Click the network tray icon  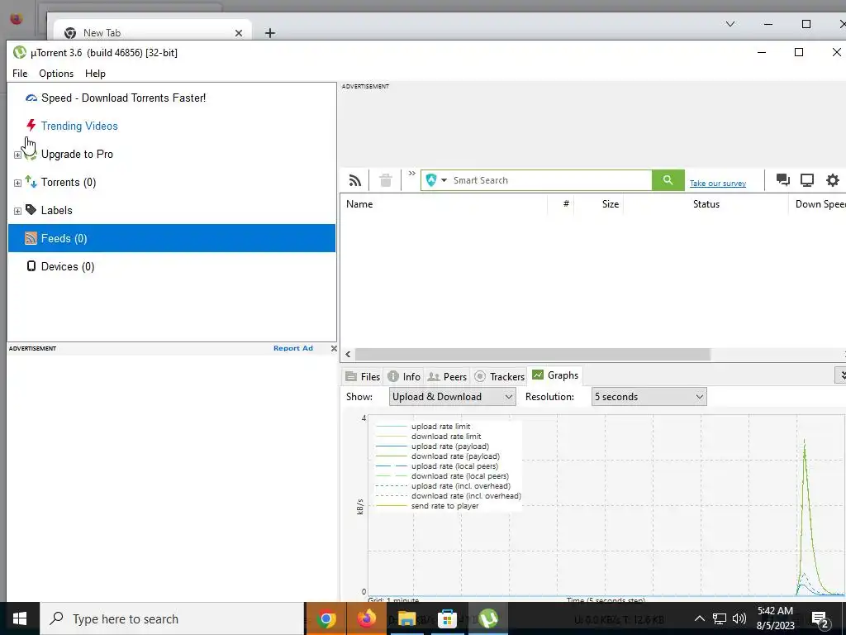pos(720,618)
